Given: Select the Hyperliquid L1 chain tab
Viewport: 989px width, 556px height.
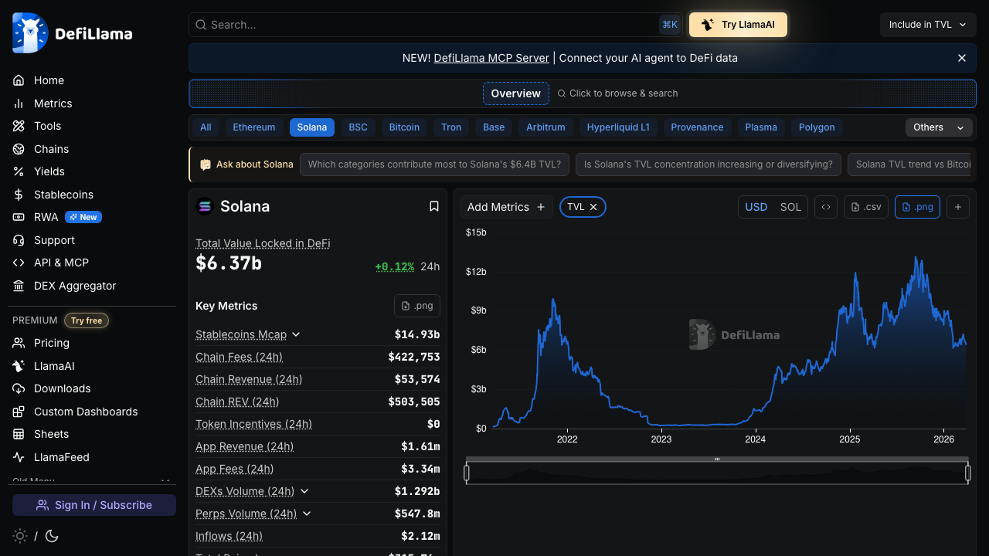Looking at the screenshot, I should (x=618, y=127).
